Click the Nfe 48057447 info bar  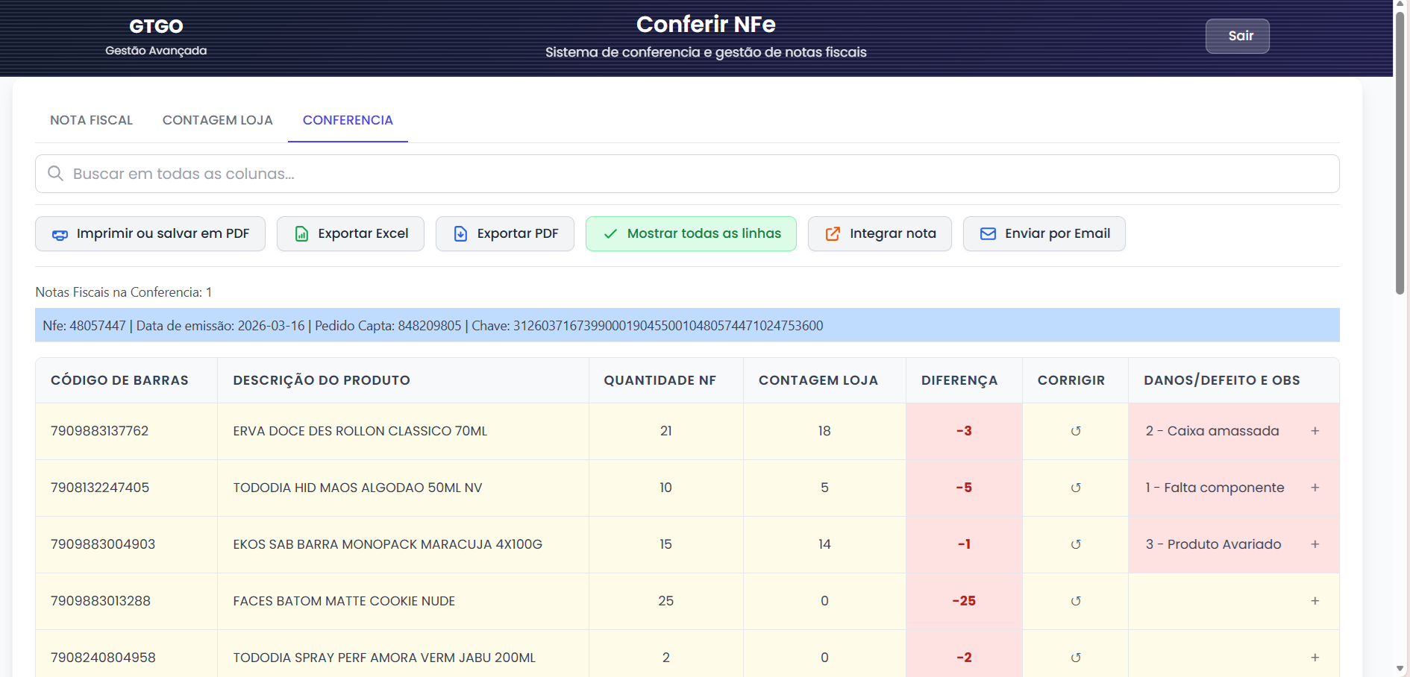point(687,326)
